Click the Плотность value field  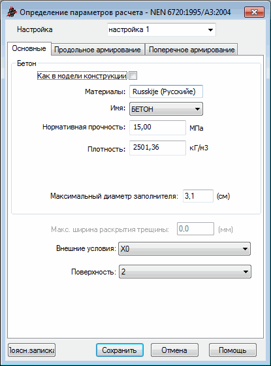coord(157,148)
